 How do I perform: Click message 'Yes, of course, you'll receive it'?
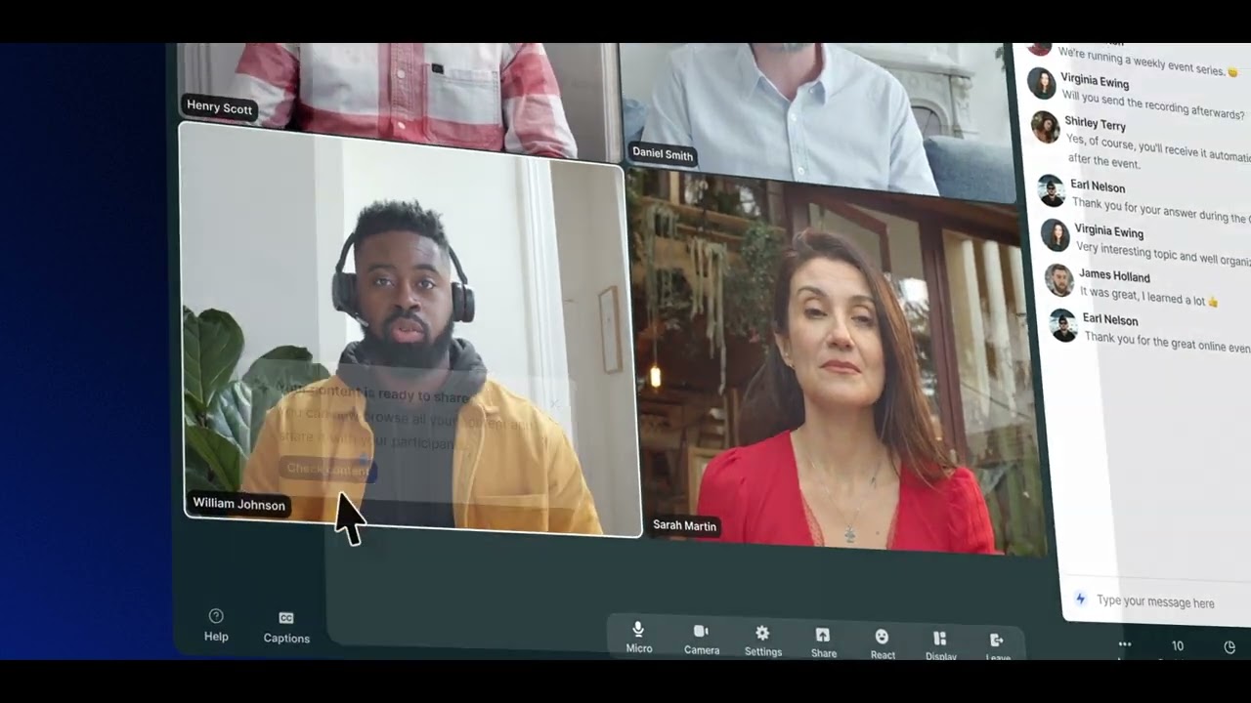pos(1158,149)
